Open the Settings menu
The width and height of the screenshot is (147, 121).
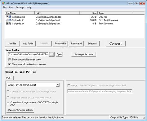pos(20,7)
